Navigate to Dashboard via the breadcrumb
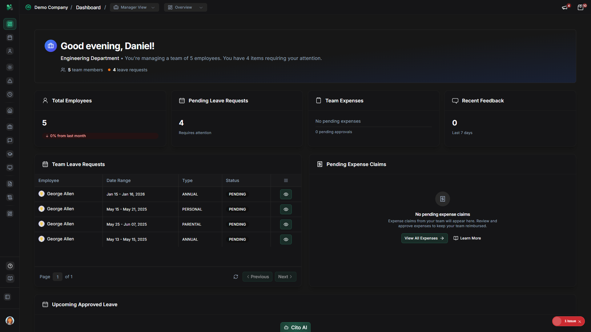591x332 pixels. tap(88, 7)
